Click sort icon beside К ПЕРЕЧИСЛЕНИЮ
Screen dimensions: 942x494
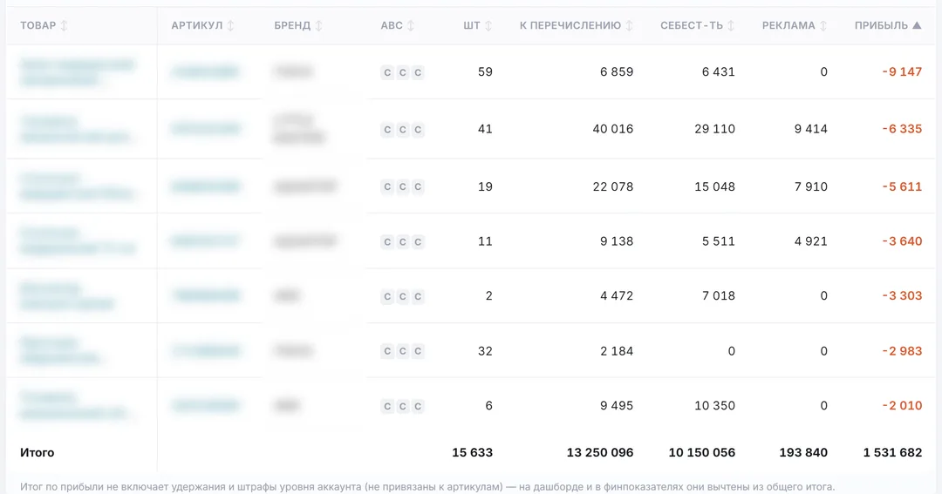[629, 26]
